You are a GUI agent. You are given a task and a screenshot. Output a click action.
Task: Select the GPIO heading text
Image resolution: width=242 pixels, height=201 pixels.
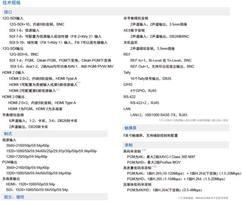tap(128, 85)
